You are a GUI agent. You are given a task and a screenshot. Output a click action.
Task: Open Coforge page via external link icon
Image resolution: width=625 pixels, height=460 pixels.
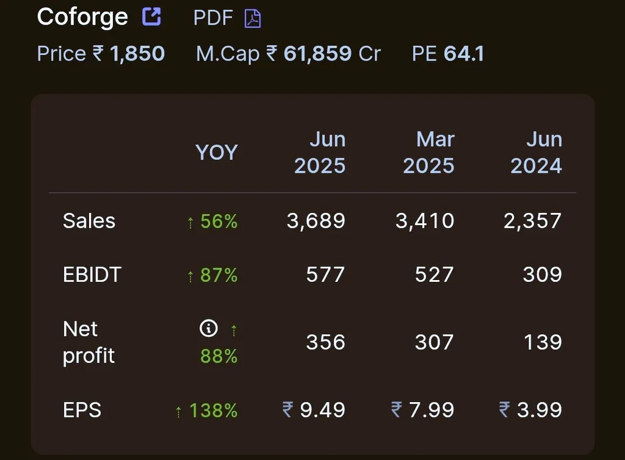[152, 16]
